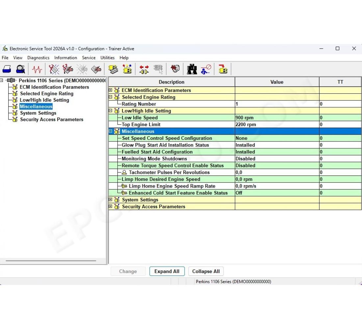362x329 pixels.
Task: Open the Service menu
Action: (89, 58)
